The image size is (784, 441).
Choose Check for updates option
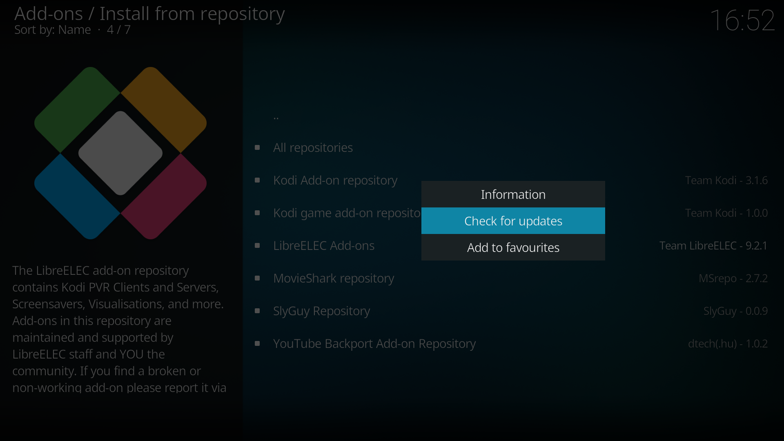pyautogui.click(x=513, y=221)
